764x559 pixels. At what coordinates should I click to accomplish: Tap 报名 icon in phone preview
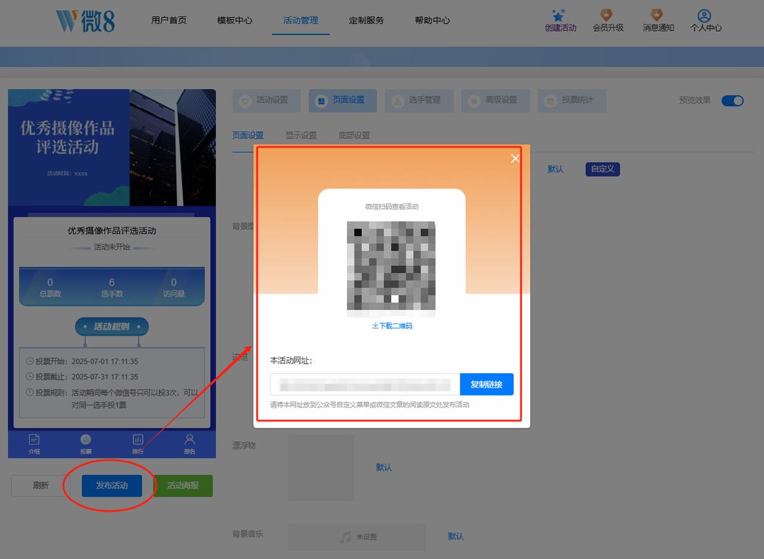pyautogui.click(x=189, y=440)
